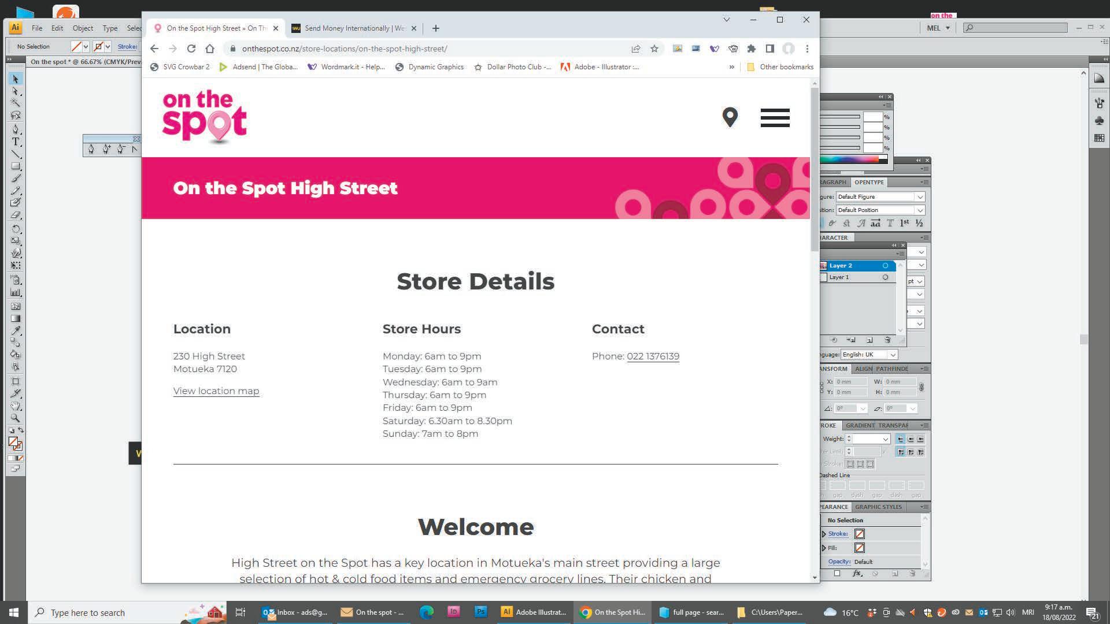Viewport: 1110px width, 624px height.
Task: Select the Pen tool in Illustrator toolbar
Action: coord(16,129)
